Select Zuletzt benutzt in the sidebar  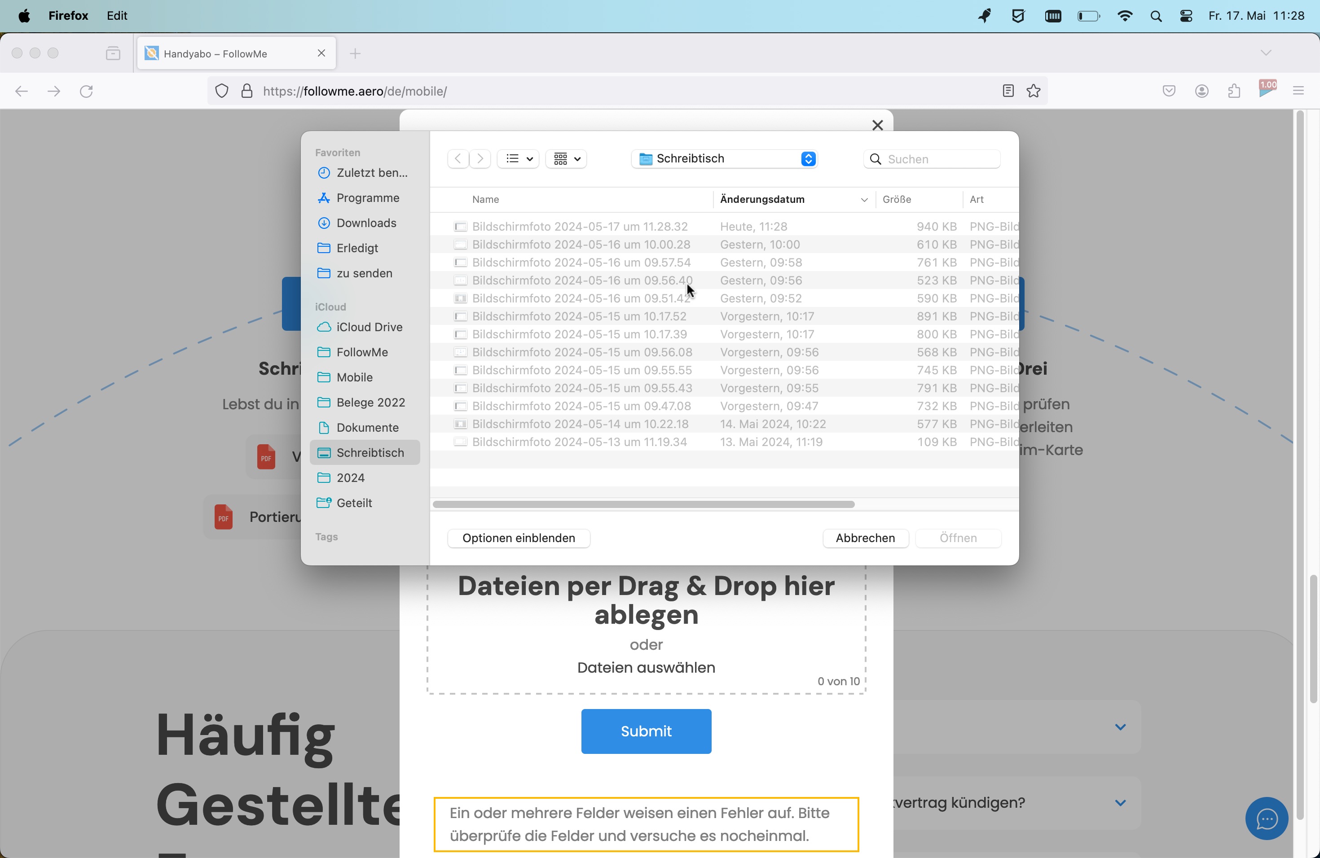pos(365,173)
